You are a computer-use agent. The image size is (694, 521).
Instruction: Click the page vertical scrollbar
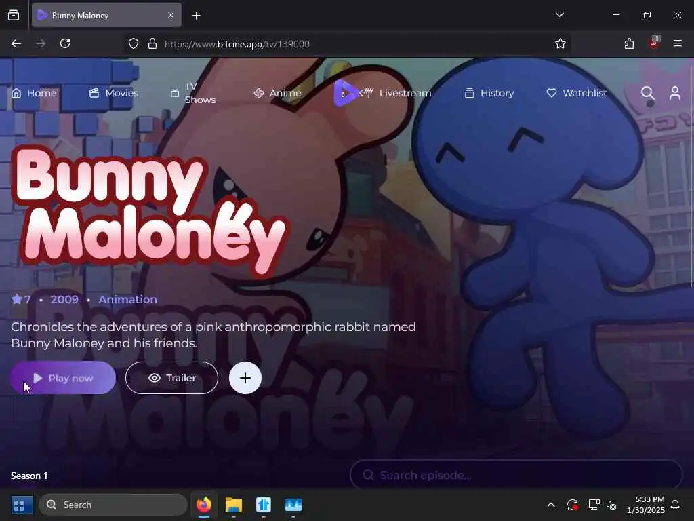pyautogui.click(x=691, y=177)
